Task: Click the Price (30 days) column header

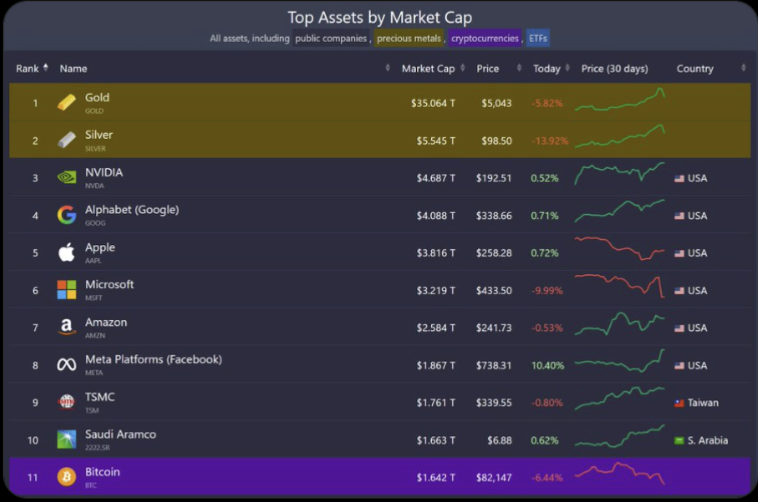Action: point(615,68)
